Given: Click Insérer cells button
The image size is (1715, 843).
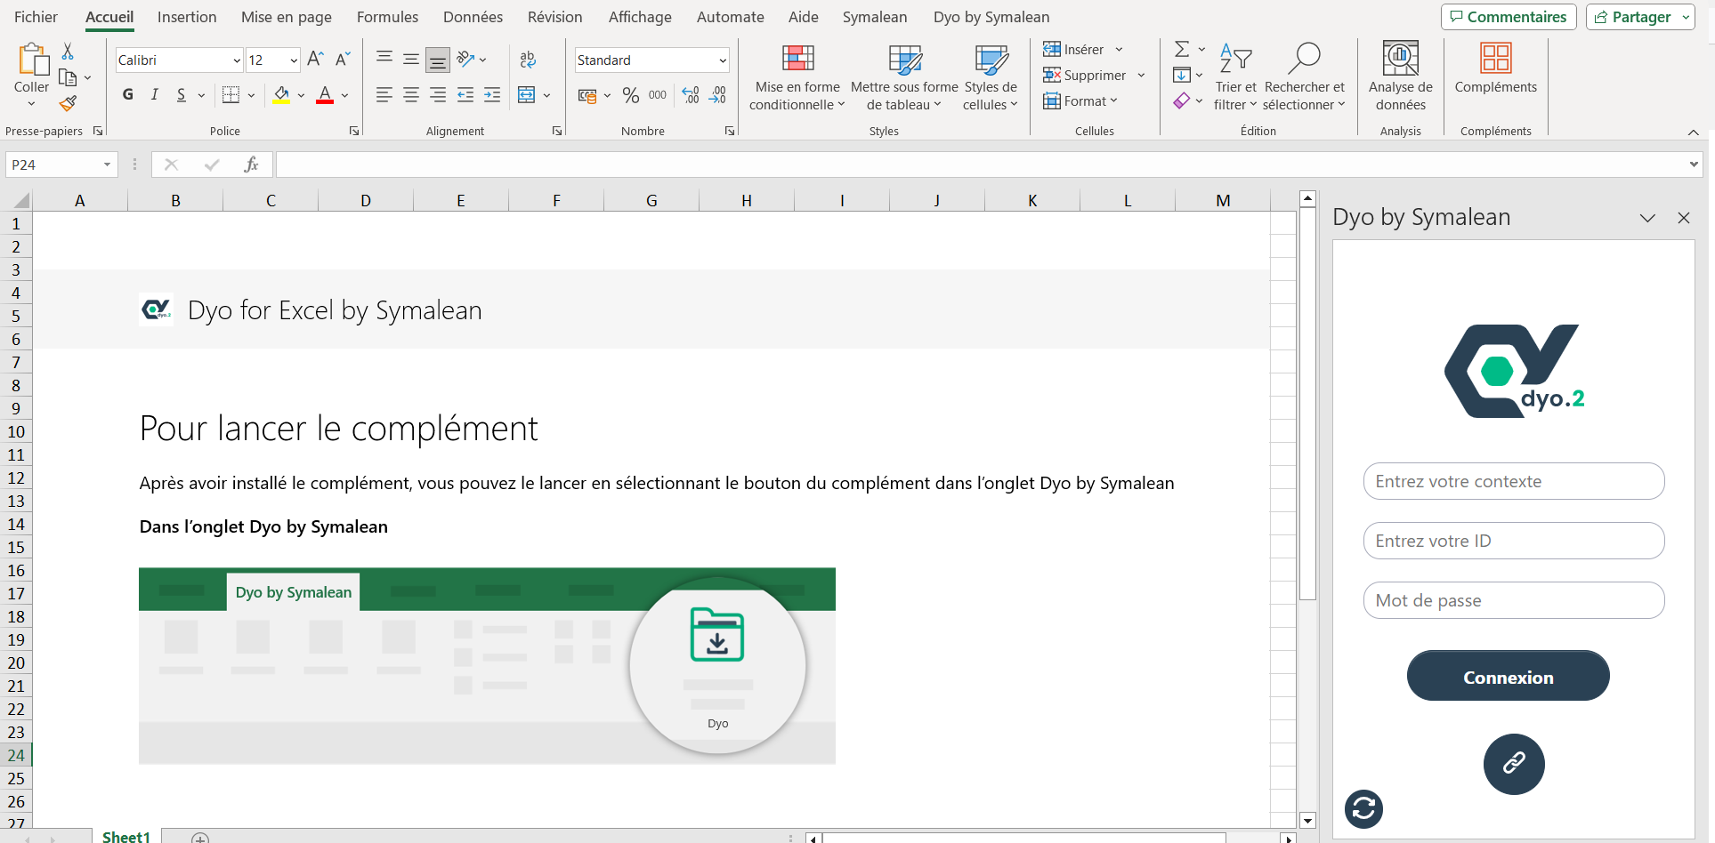Looking at the screenshot, I should pos(1074,50).
